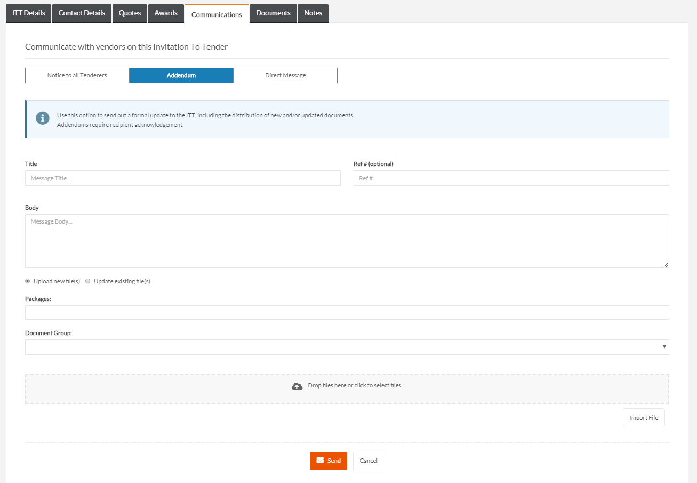Click the Packages input field
This screenshot has width=697, height=483.
coord(347,312)
